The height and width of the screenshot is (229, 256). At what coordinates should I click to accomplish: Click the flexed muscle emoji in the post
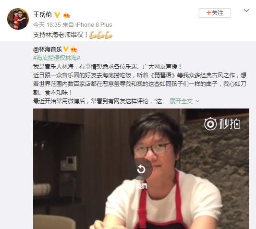(101, 35)
